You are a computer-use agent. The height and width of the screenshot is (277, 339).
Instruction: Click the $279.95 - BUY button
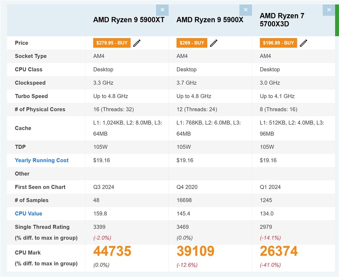(x=112, y=43)
